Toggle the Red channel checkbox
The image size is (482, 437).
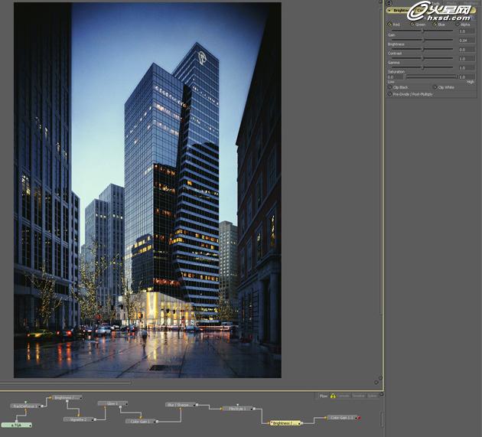390,24
